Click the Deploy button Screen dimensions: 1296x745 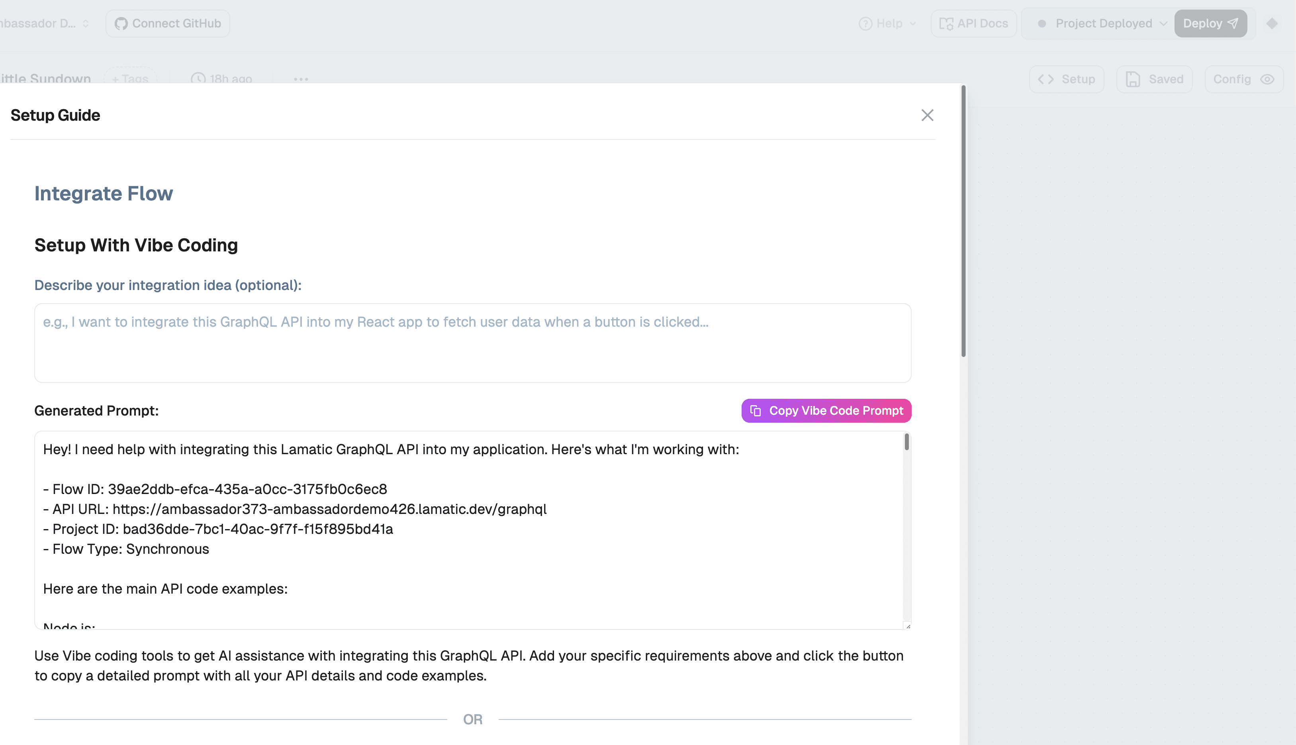[x=1202, y=24]
